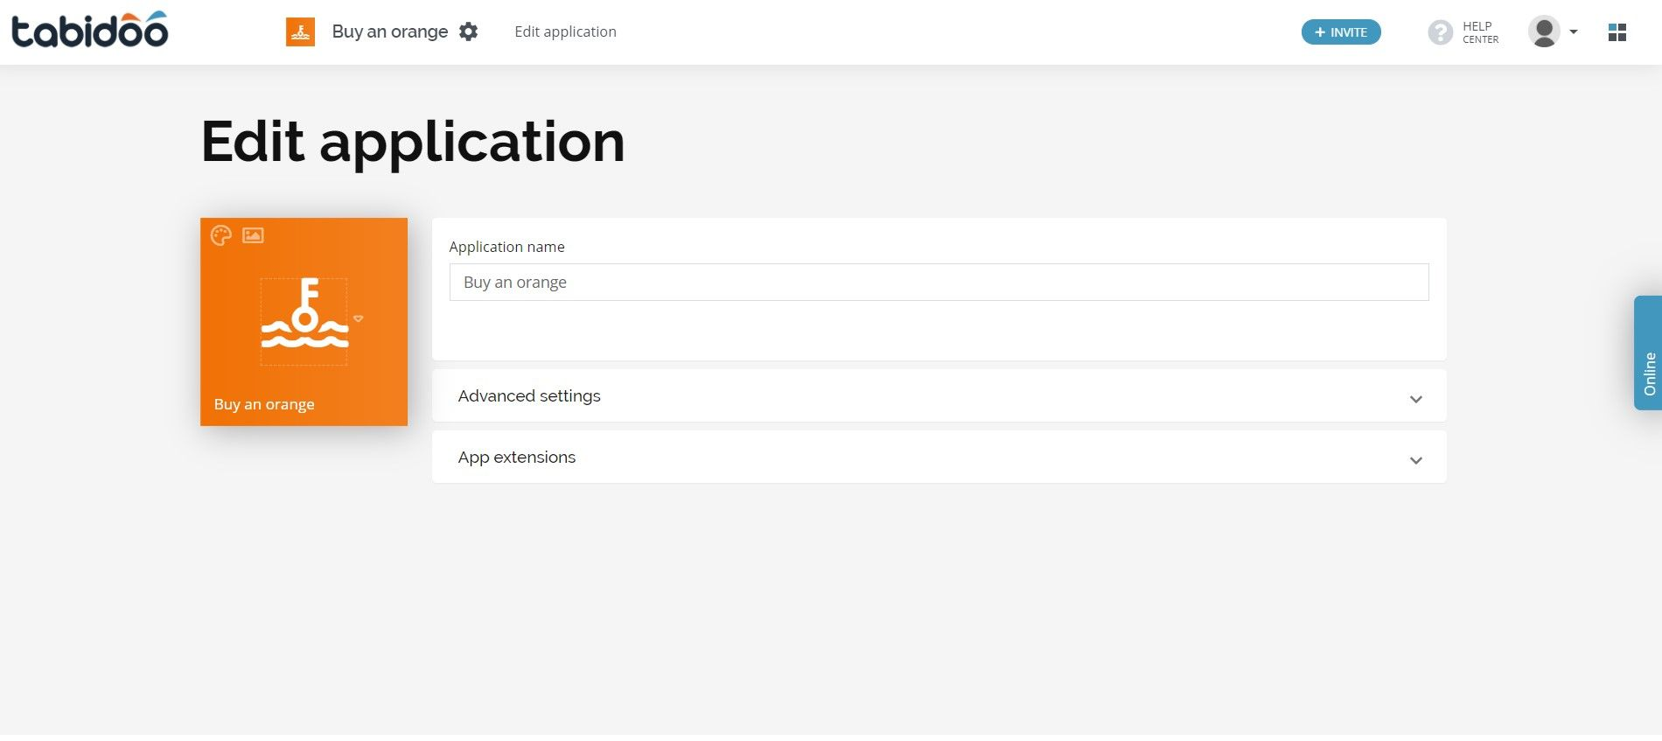Open the user avatar menu

(1544, 31)
